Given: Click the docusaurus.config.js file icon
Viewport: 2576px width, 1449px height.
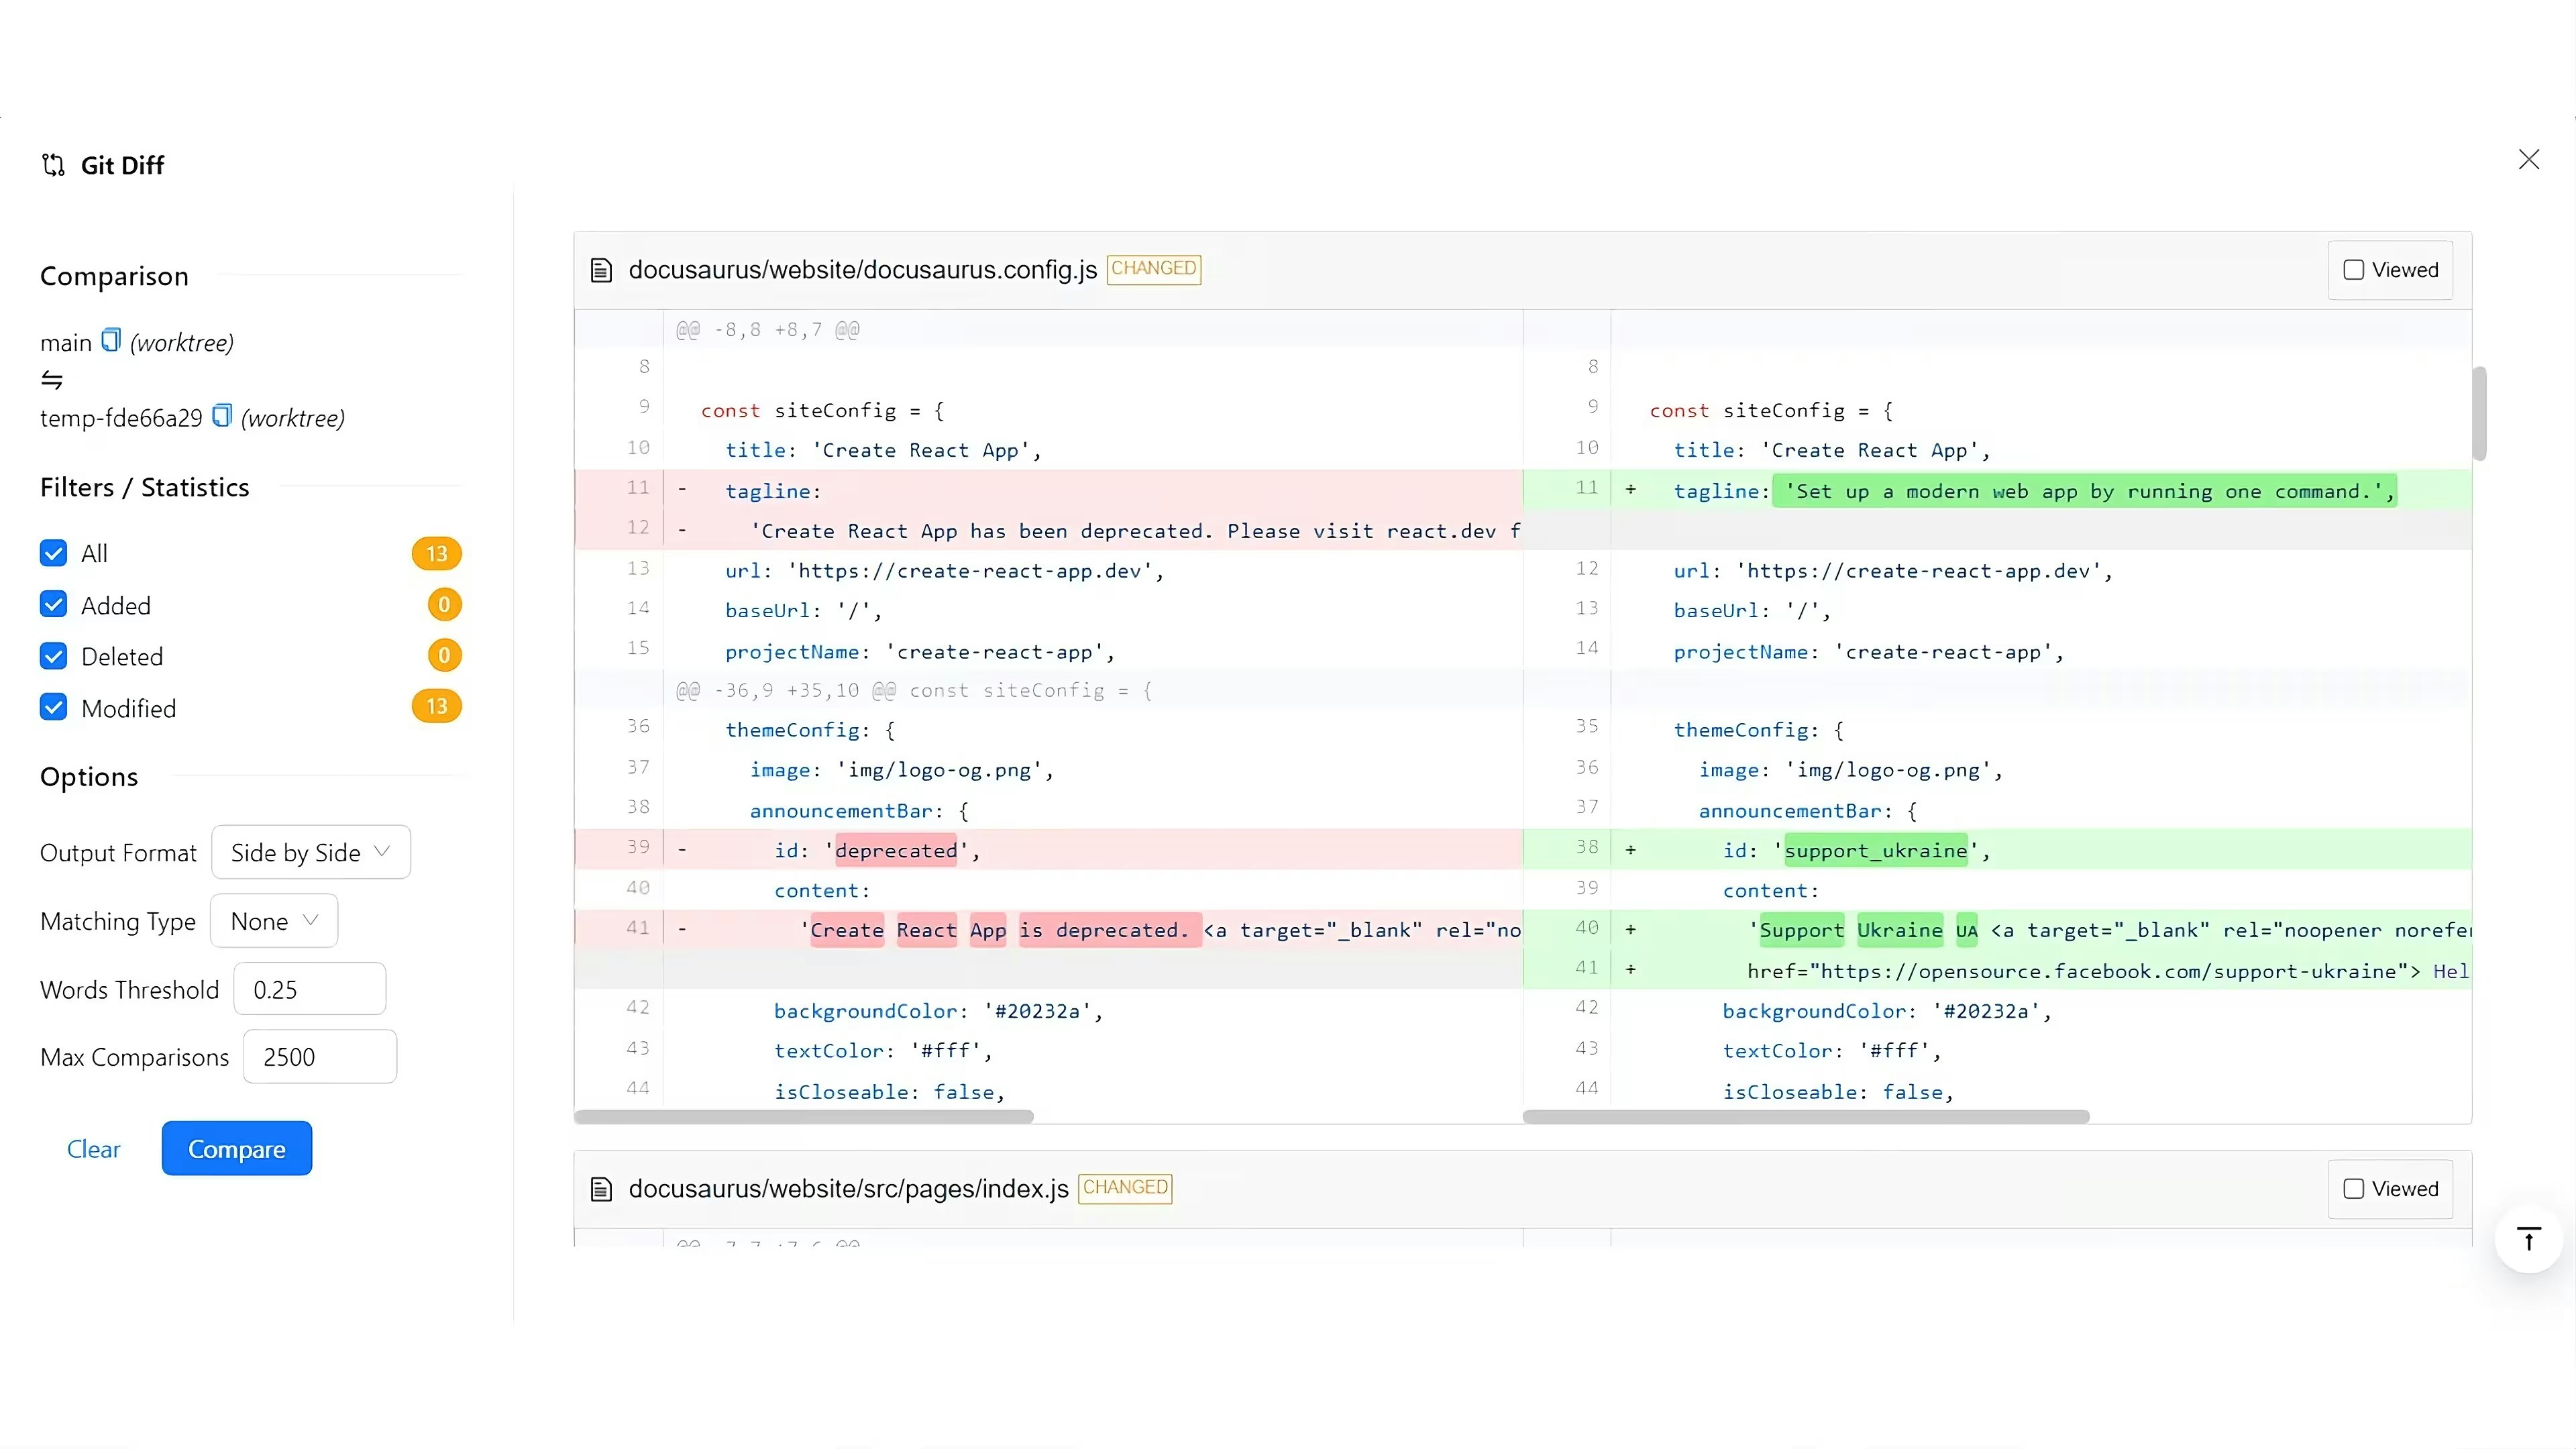Looking at the screenshot, I should [x=601, y=270].
